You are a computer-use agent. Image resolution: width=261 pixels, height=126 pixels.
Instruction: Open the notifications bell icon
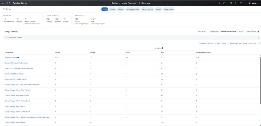tap(241, 3)
